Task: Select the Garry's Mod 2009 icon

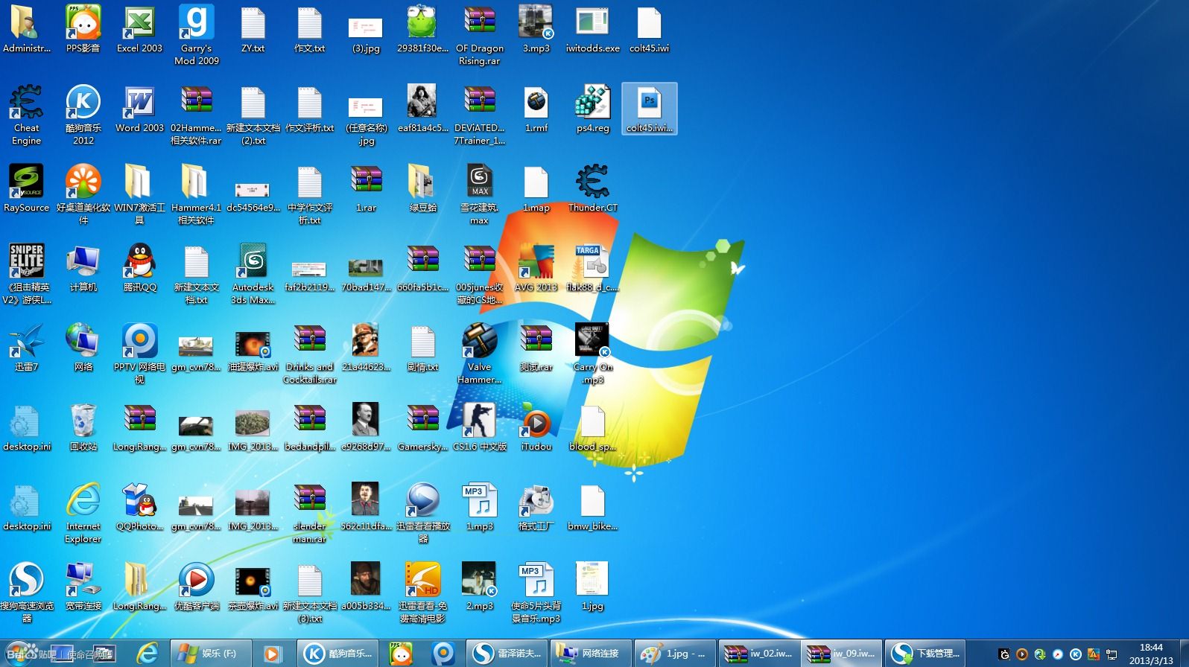Action: (197, 35)
